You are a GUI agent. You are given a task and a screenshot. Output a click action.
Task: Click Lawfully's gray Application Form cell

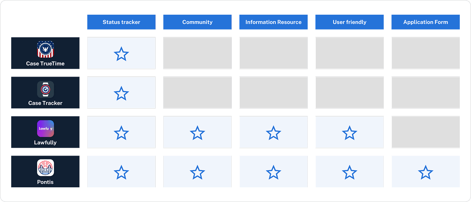425,132
